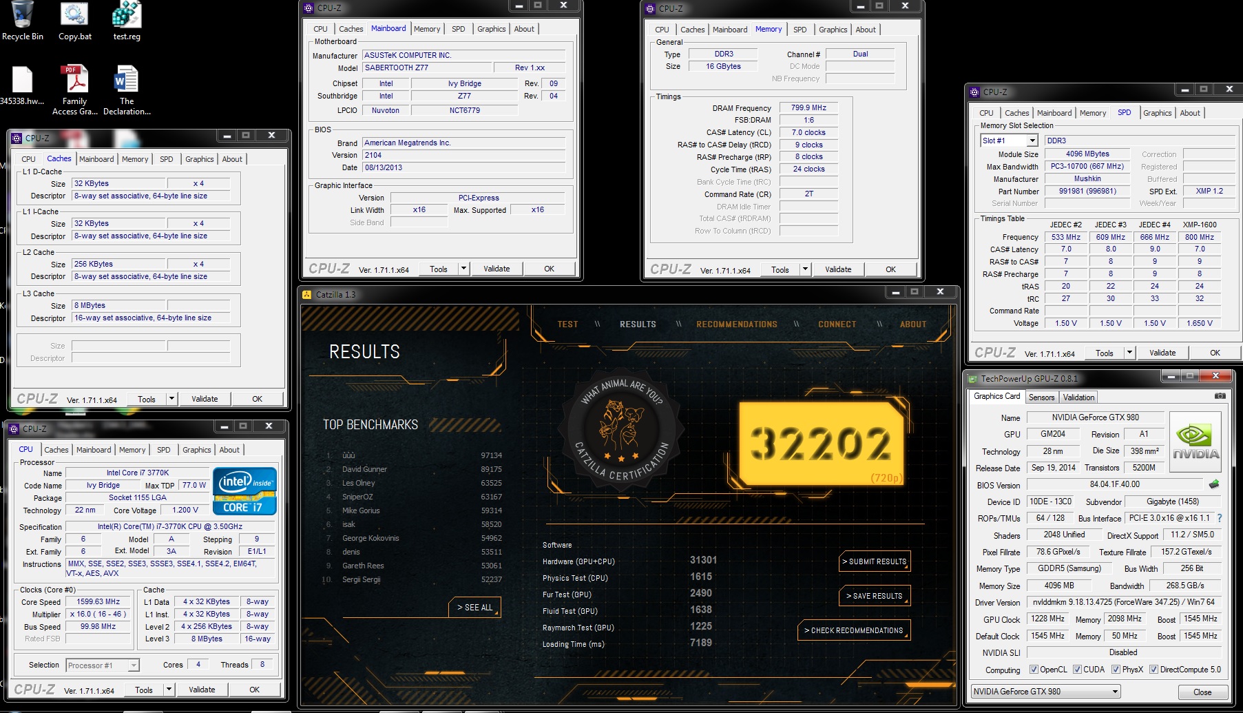
Task: Toggle the CUDA checkbox in GPU-Z
Action: [1077, 669]
